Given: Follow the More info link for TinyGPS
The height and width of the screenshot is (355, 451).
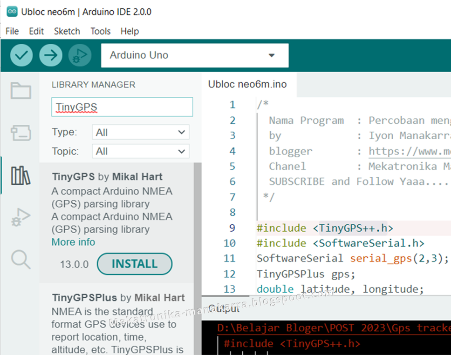Looking at the screenshot, I should pos(73,242).
